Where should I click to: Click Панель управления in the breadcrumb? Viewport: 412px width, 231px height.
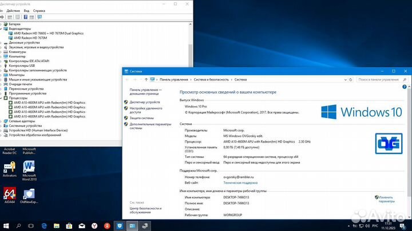pos(174,80)
